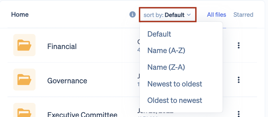The width and height of the screenshot is (268, 117).
Task: Open three-dot menu for Executive Committee
Action: [239, 114]
